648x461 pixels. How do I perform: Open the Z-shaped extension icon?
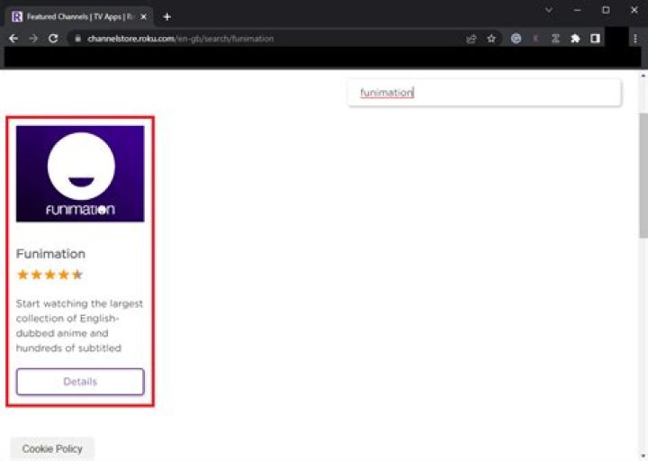point(555,39)
